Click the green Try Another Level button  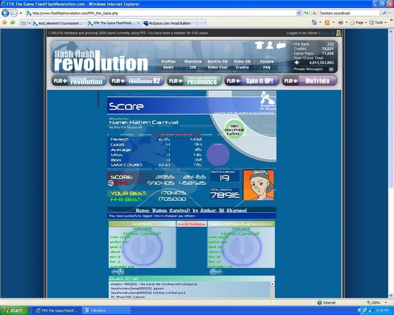point(234,129)
